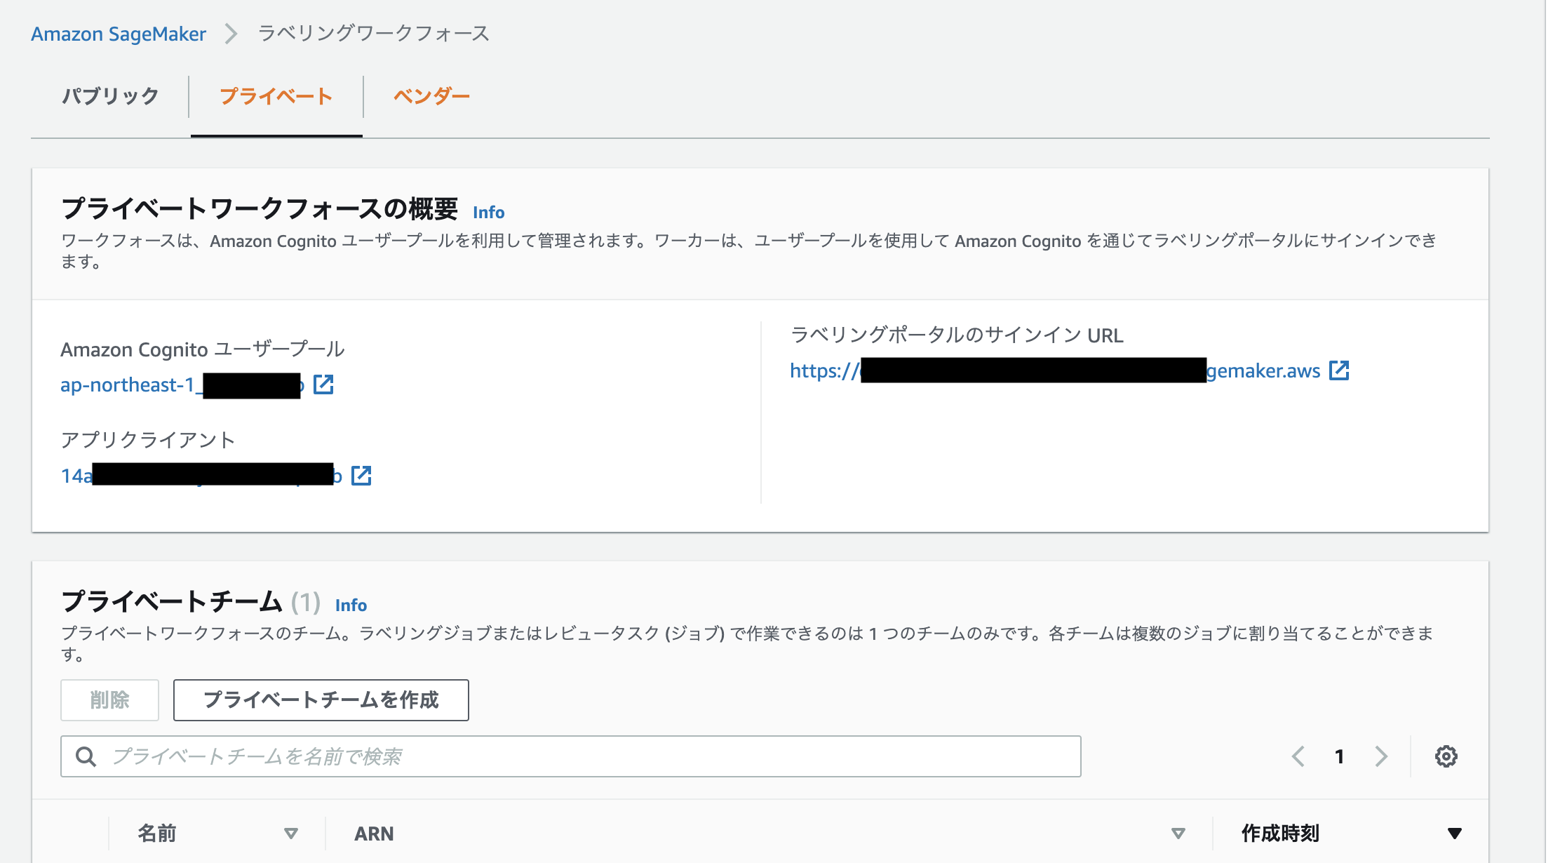This screenshot has width=1553, height=863.
Task: Click プライベートチームを作成 button
Action: click(321, 700)
